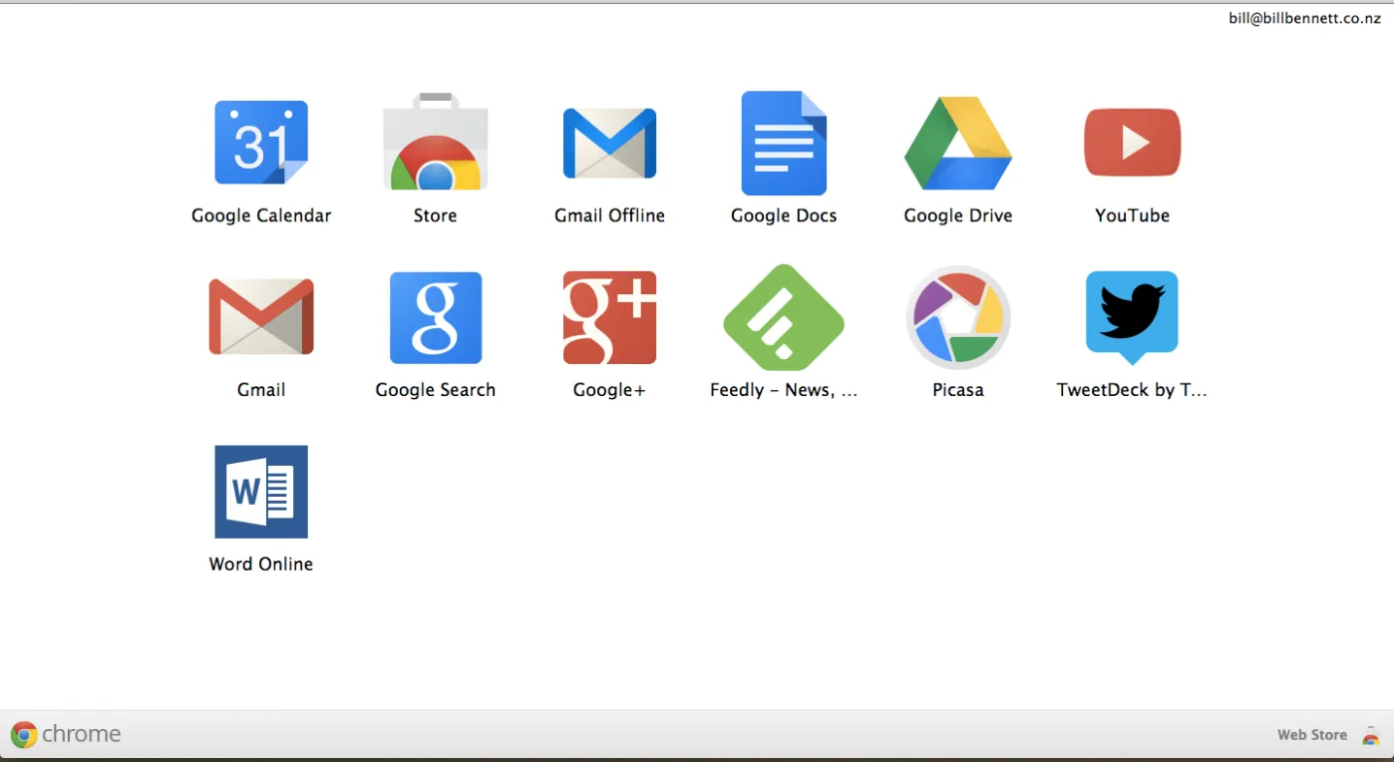Open the Gmail Offline blue envelope icon
This screenshot has height=762, width=1394.
coord(609,144)
